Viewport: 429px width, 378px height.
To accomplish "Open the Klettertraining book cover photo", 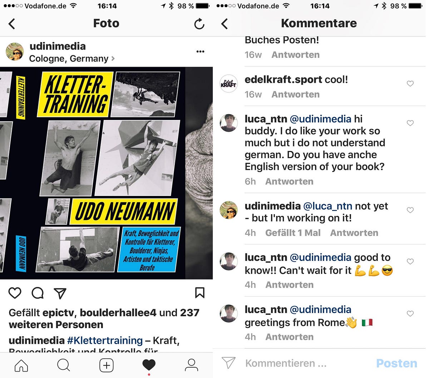I will [x=106, y=173].
